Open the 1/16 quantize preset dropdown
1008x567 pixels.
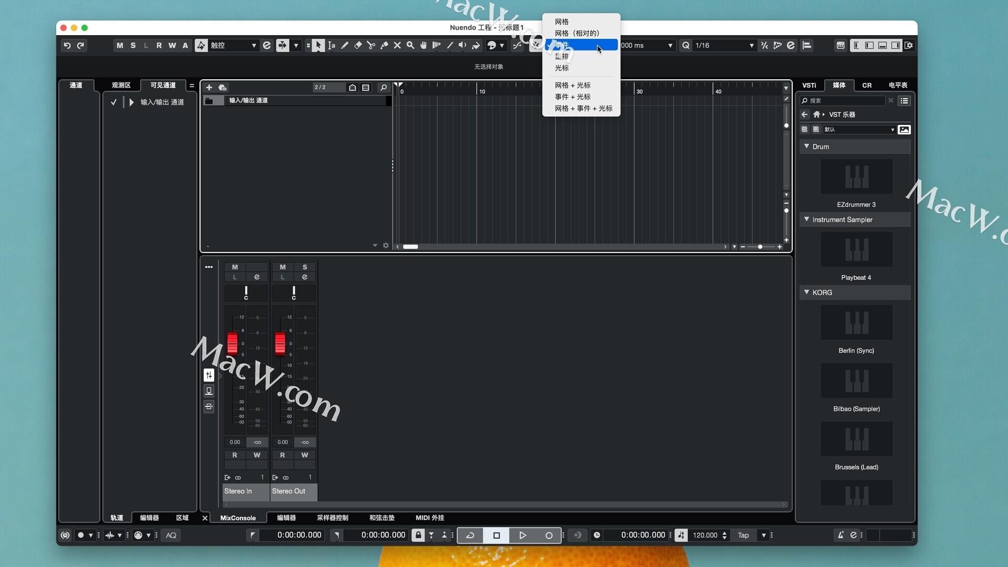pos(724,46)
